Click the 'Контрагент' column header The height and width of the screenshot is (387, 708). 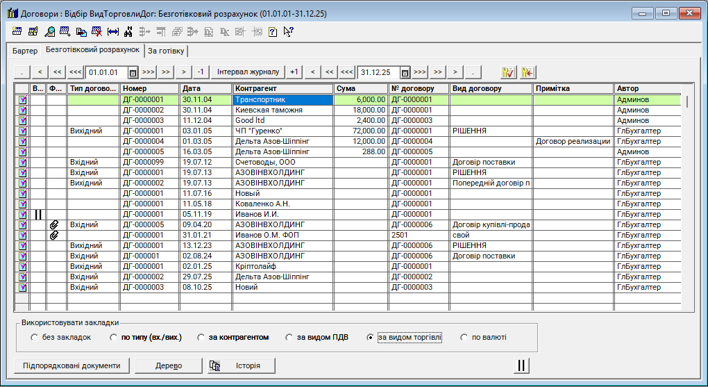[283, 89]
